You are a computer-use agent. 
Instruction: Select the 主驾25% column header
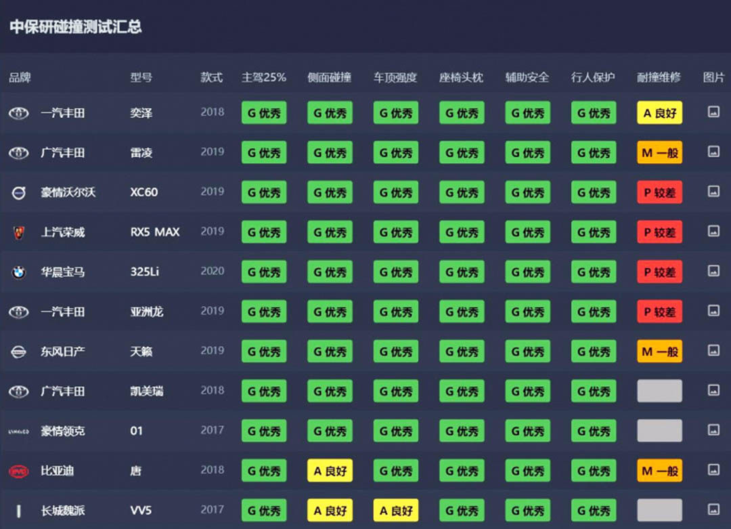(264, 77)
